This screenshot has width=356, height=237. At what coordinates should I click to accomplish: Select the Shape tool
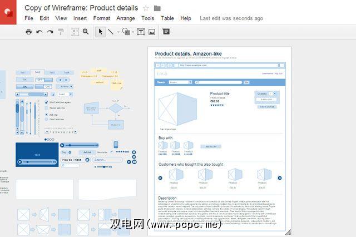(126, 32)
